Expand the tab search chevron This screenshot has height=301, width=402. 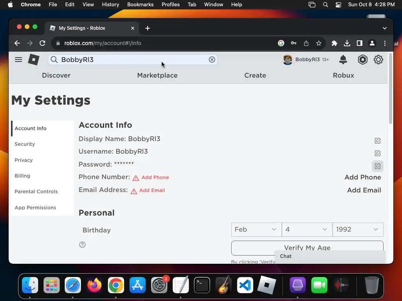coord(385,28)
